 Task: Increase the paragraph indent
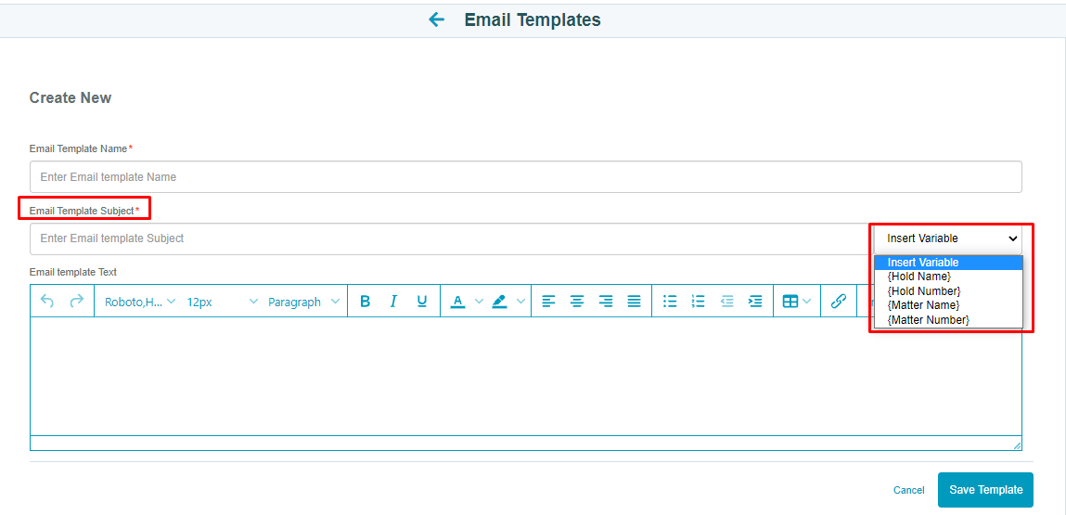[754, 302]
